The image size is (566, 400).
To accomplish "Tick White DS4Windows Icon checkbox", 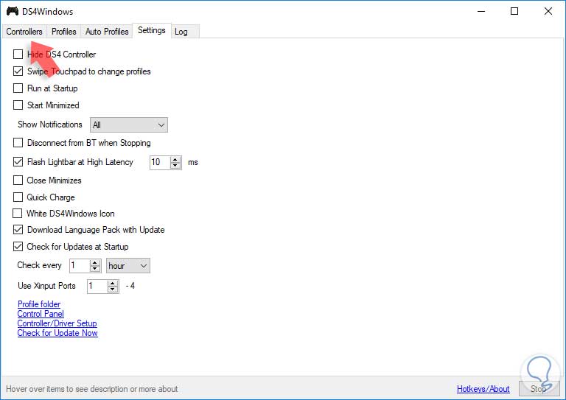I will pyautogui.click(x=18, y=213).
